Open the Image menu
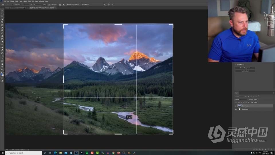 coord(12,1)
